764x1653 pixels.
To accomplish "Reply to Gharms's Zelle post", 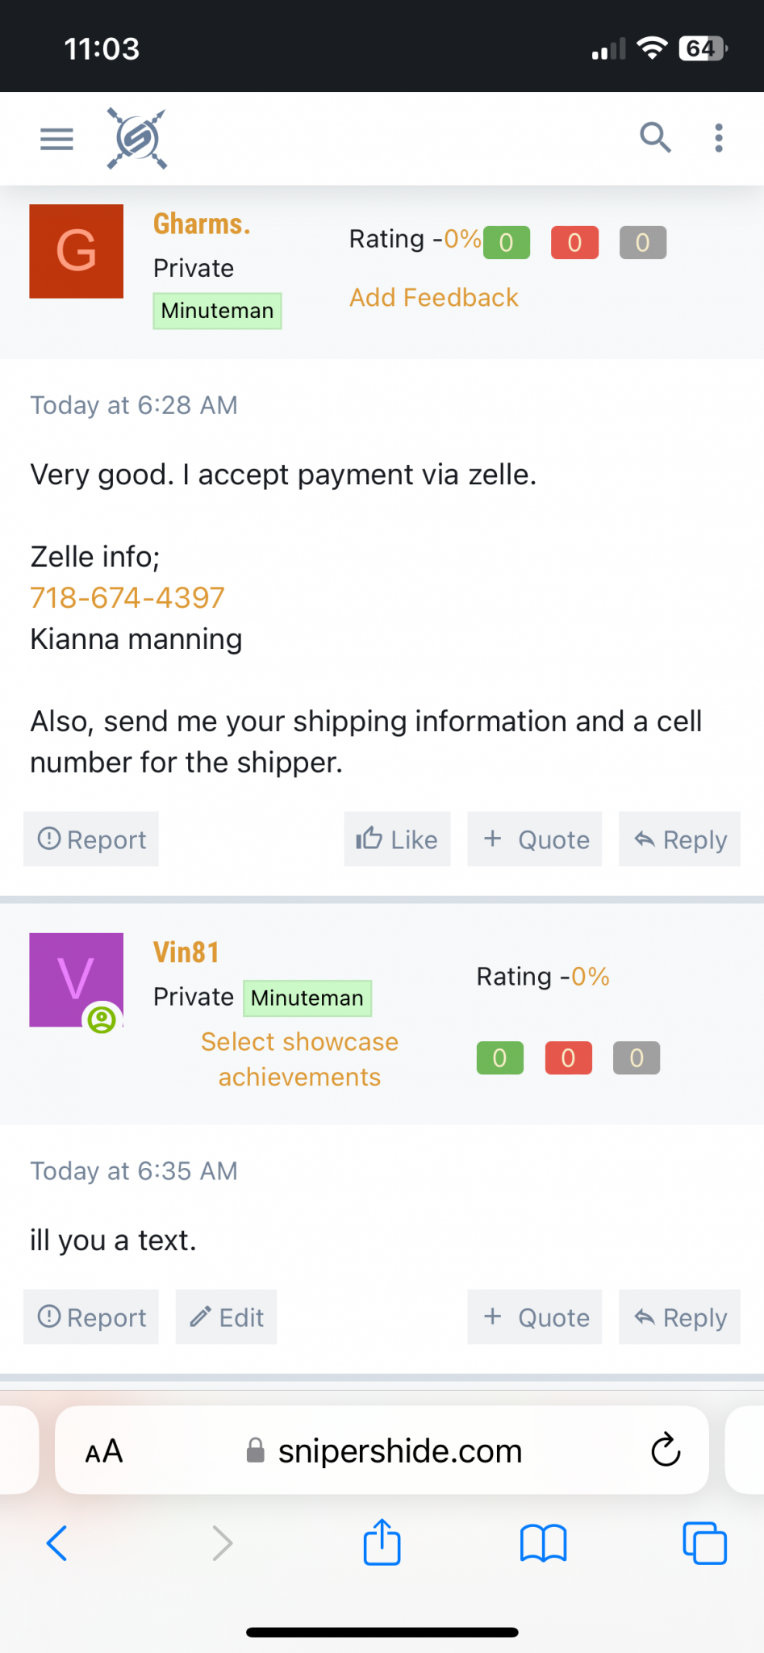I will coord(679,839).
